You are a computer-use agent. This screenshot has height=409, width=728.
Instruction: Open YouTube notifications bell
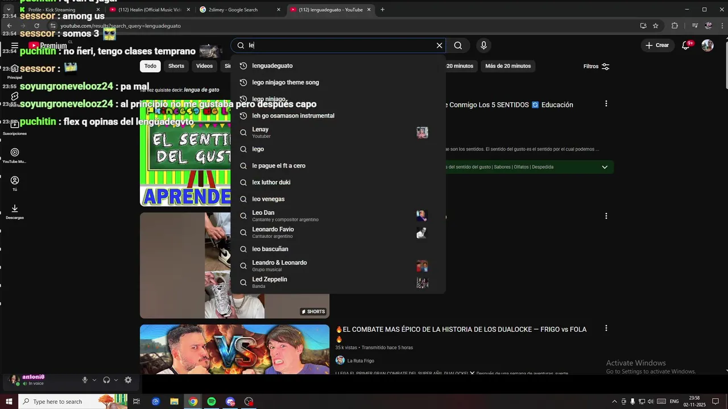[x=686, y=45]
